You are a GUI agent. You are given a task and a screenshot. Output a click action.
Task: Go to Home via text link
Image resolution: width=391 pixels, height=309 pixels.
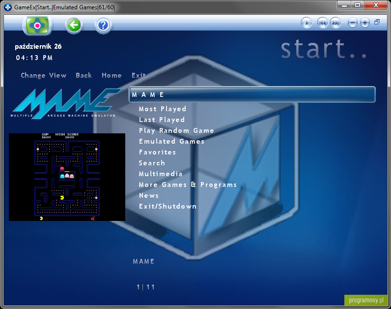pos(112,75)
